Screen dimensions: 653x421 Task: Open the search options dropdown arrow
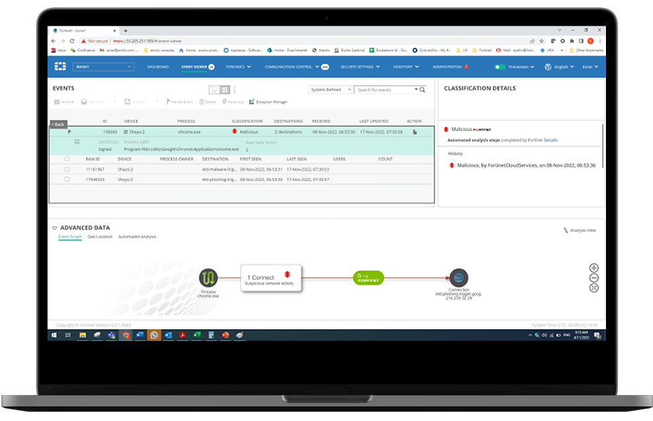pyautogui.click(x=416, y=90)
